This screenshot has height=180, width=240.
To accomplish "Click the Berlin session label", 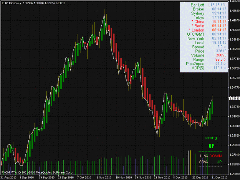I will pos(198,26).
